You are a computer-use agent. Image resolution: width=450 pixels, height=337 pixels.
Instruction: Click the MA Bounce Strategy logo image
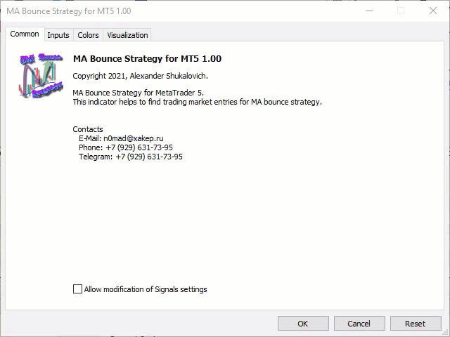coord(41,76)
